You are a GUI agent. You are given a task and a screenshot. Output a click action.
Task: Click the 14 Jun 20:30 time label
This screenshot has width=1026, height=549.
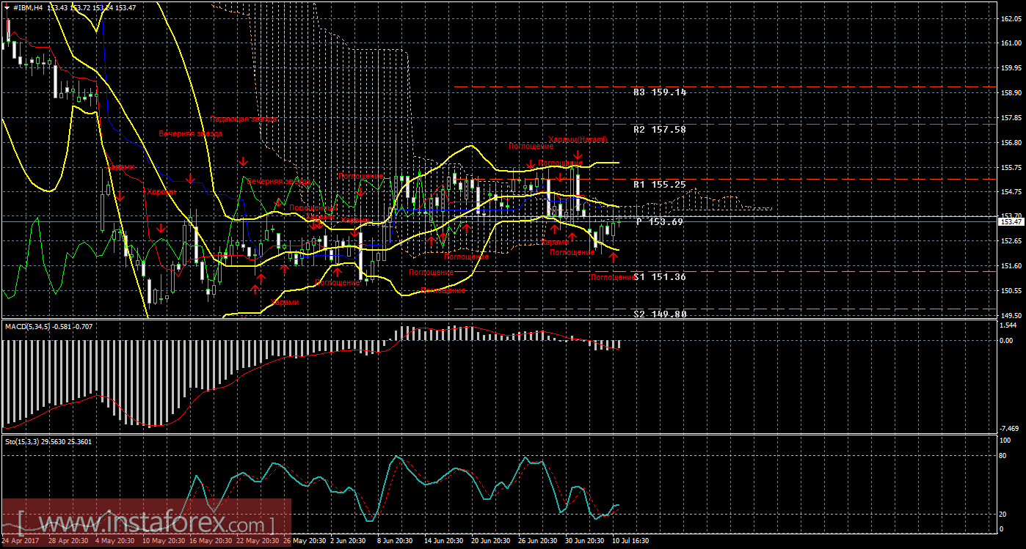pyautogui.click(x=443, y=541)
